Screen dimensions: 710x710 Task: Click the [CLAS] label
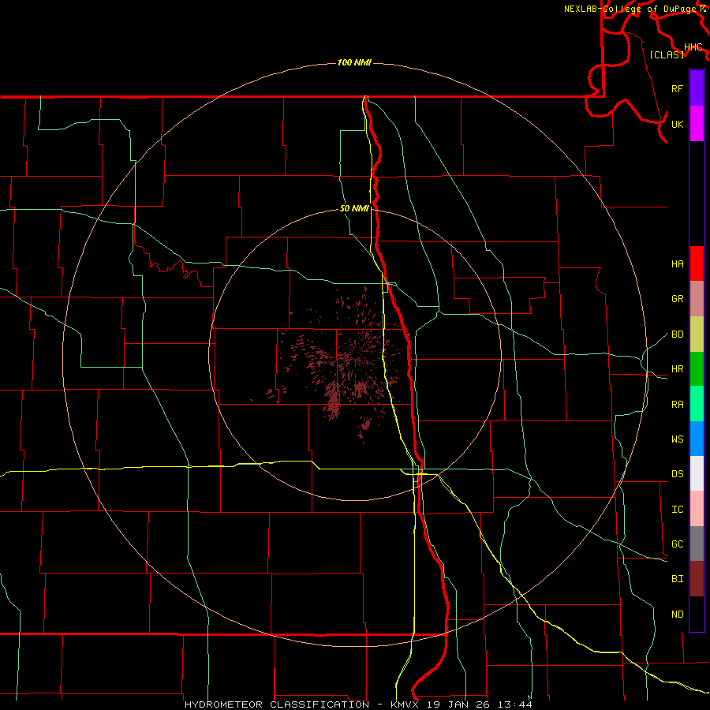[667, 54]
